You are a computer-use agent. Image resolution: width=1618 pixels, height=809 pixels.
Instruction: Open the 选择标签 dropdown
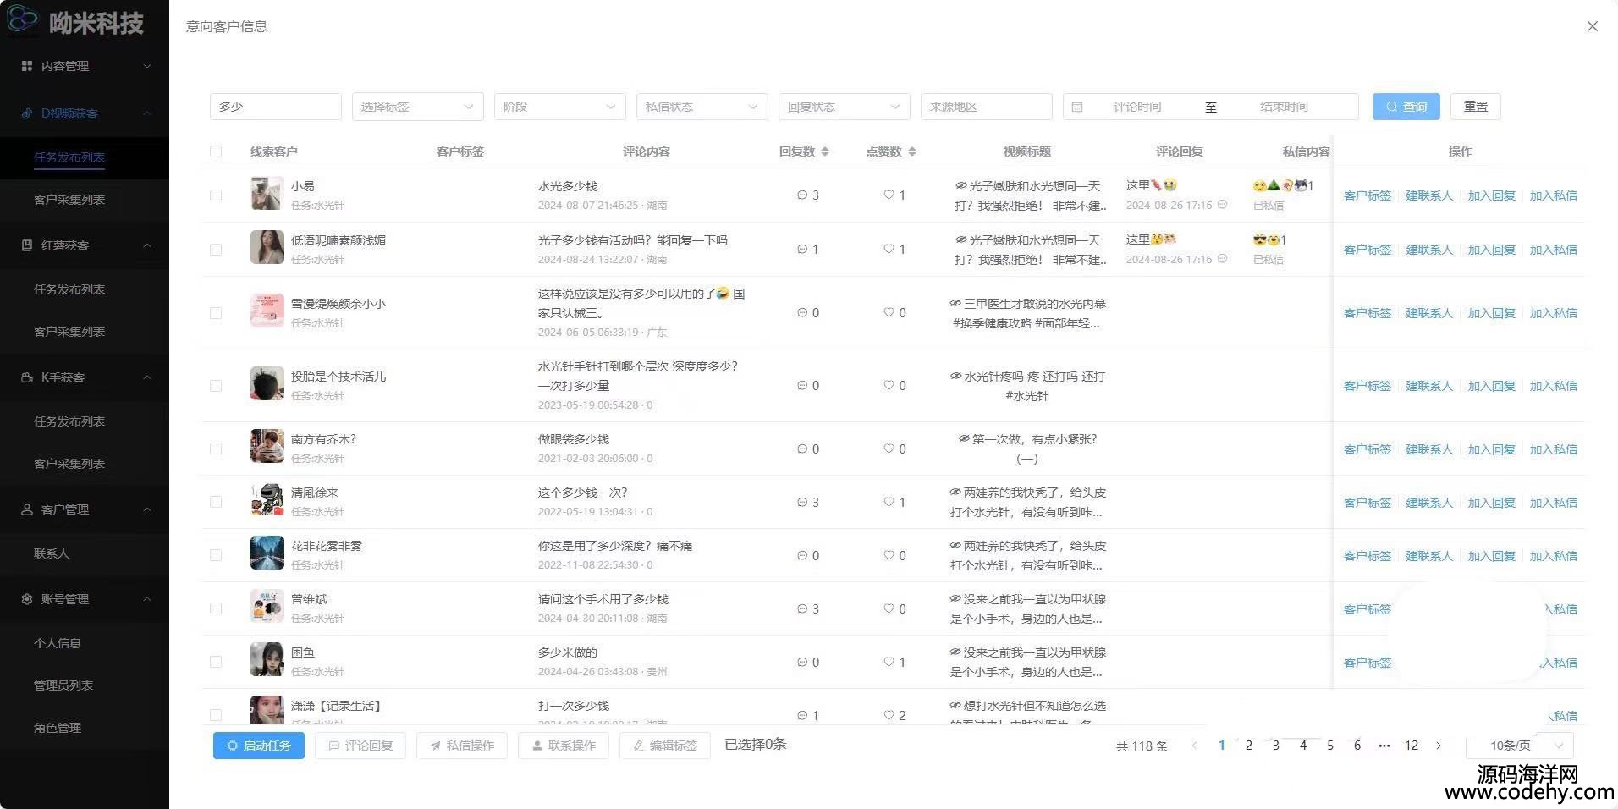pos(417,107)
